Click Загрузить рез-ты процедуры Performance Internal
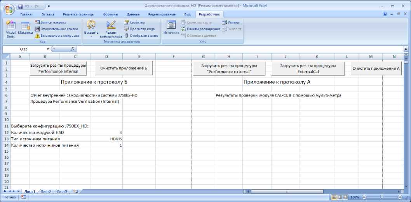Image resolution: width=411 pixels, height=202 pixels. pyautogui.click(x=58, y=69)
